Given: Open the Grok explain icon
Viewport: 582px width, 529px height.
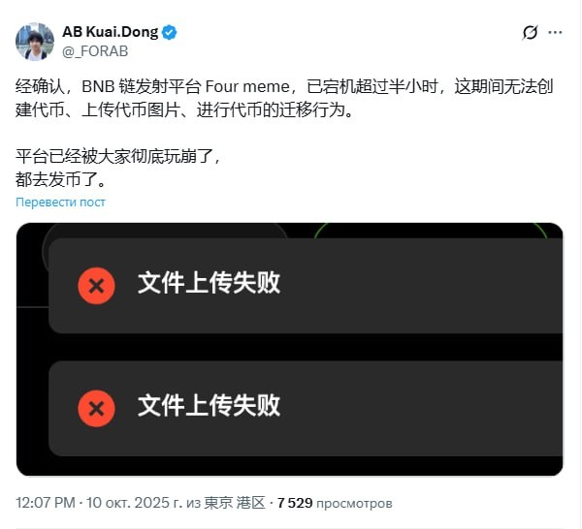Looking at the screenshot, I should tap(530, 32).
